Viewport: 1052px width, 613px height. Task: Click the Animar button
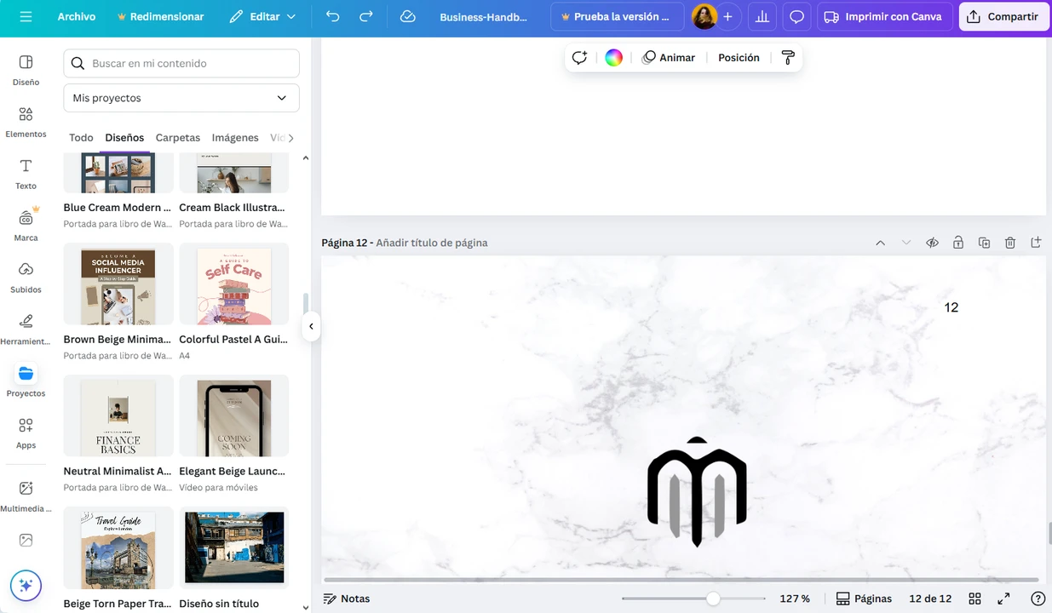point(669,58)
